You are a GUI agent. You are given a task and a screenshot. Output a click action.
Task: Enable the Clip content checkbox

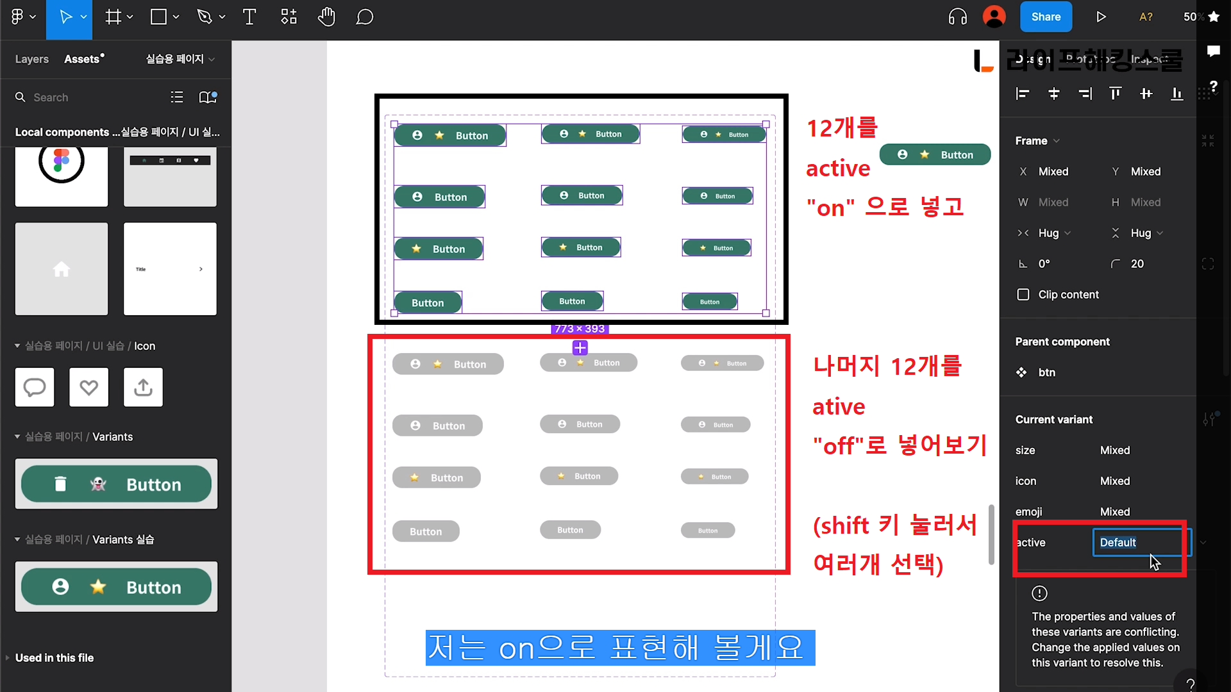coord(1023,295)
